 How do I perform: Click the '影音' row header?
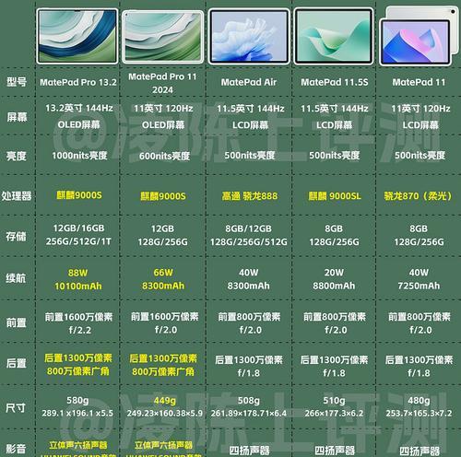point(16,449)
